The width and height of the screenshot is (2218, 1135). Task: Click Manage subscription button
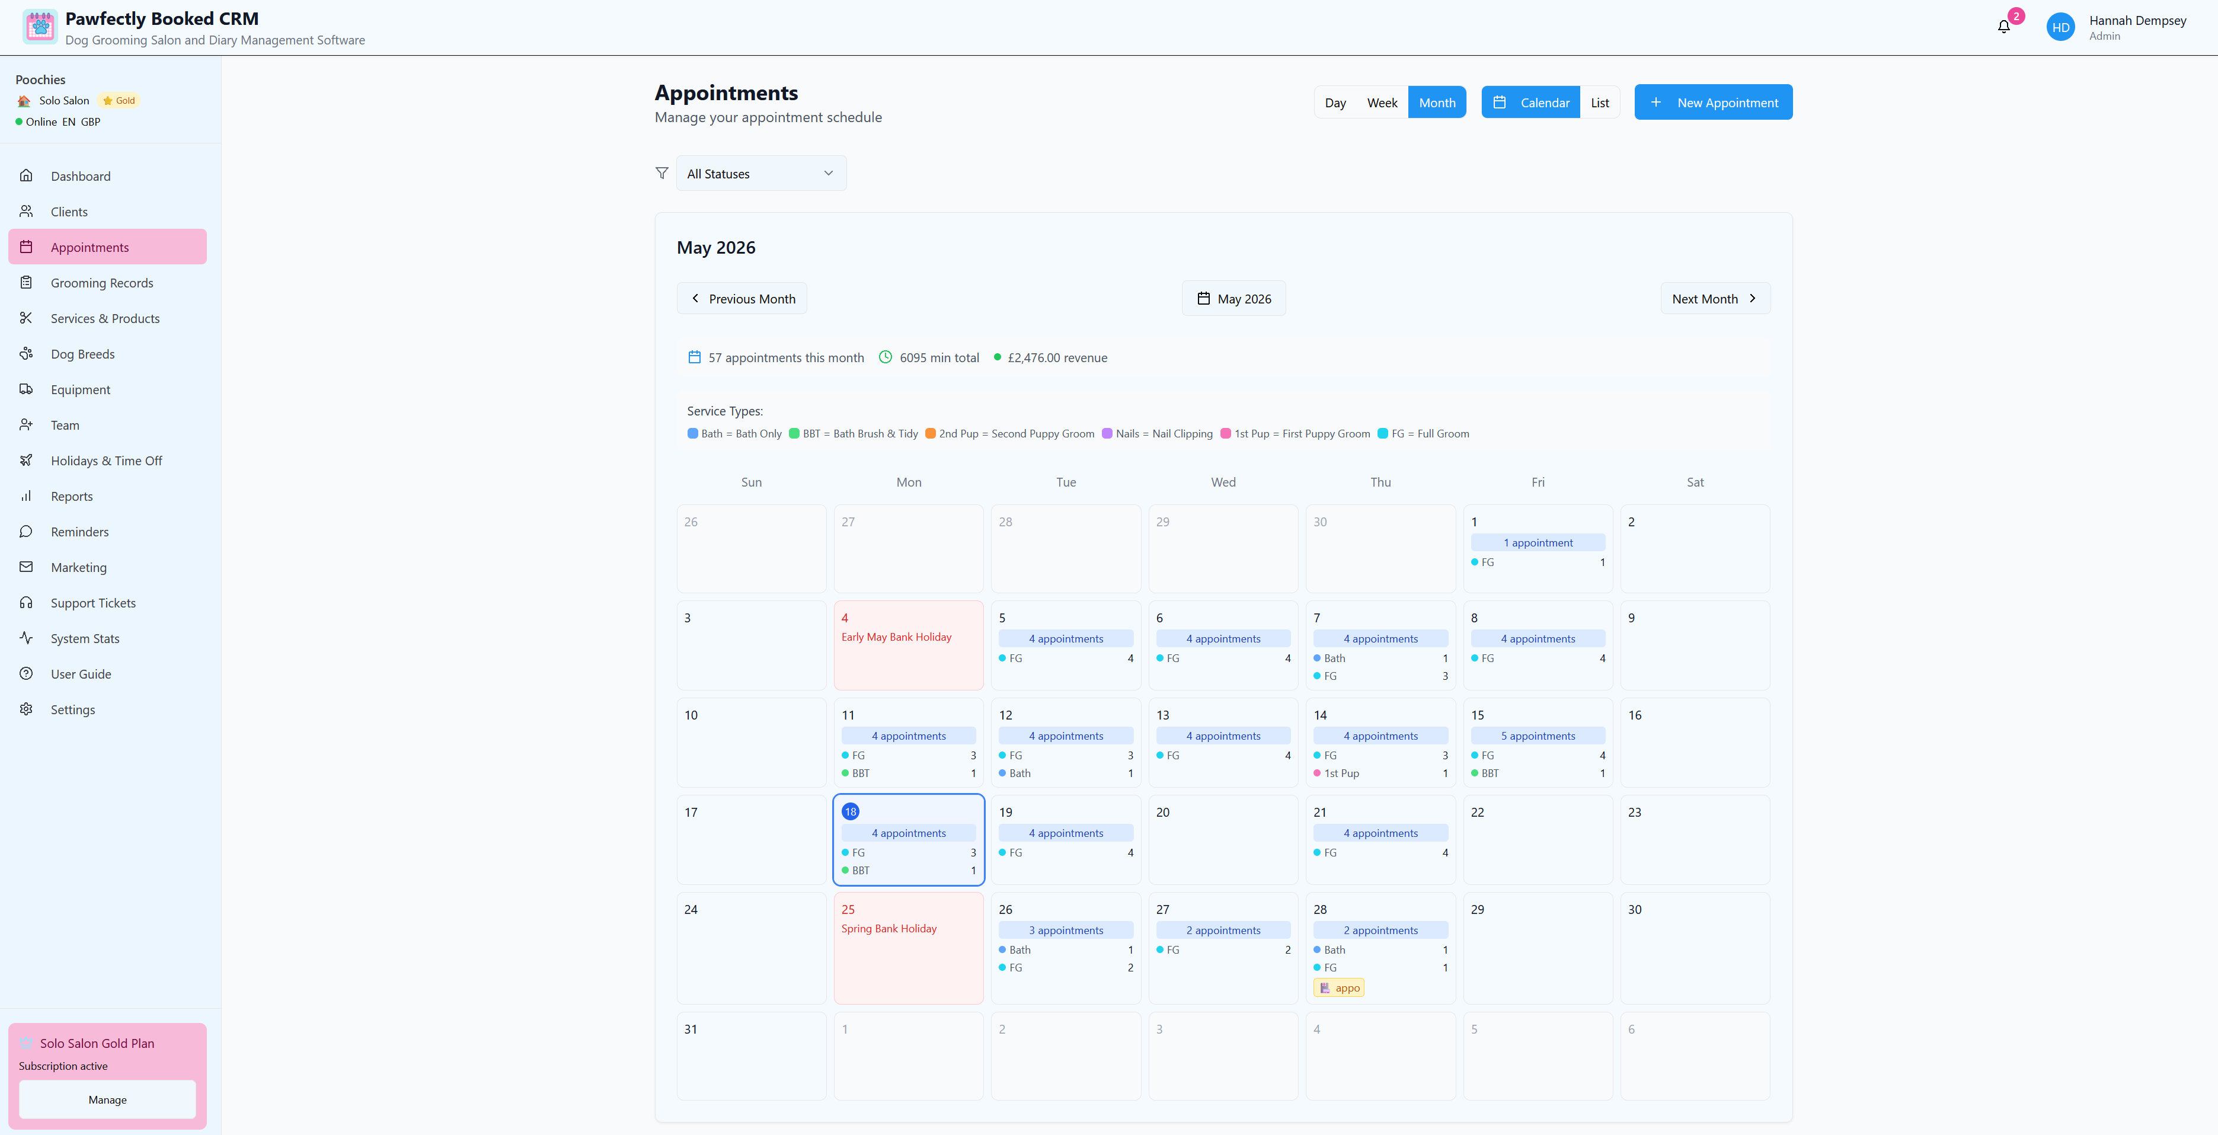(x=108, y=1099)
